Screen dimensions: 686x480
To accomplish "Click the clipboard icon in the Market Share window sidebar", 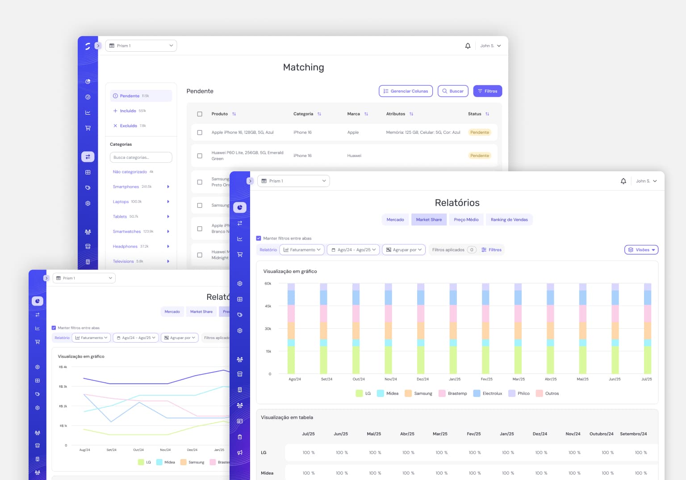I will click(x=240, y=437).
